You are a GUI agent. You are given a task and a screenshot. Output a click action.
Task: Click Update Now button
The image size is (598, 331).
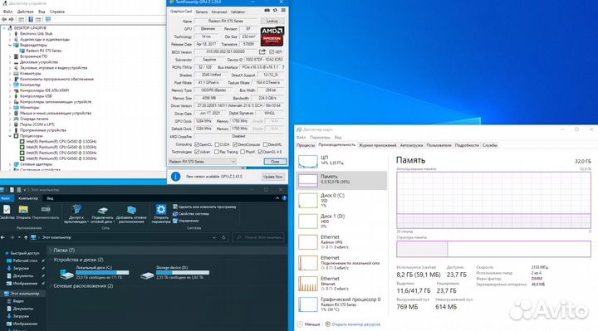tap(273, 177)
